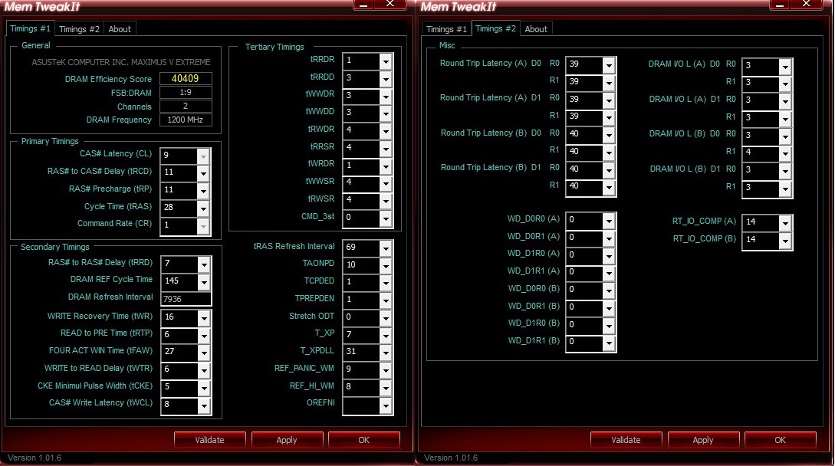This screenshot has width=835, height=466.
Task: Select Timings #2 tab in right window
Action: tap(495, 28)
